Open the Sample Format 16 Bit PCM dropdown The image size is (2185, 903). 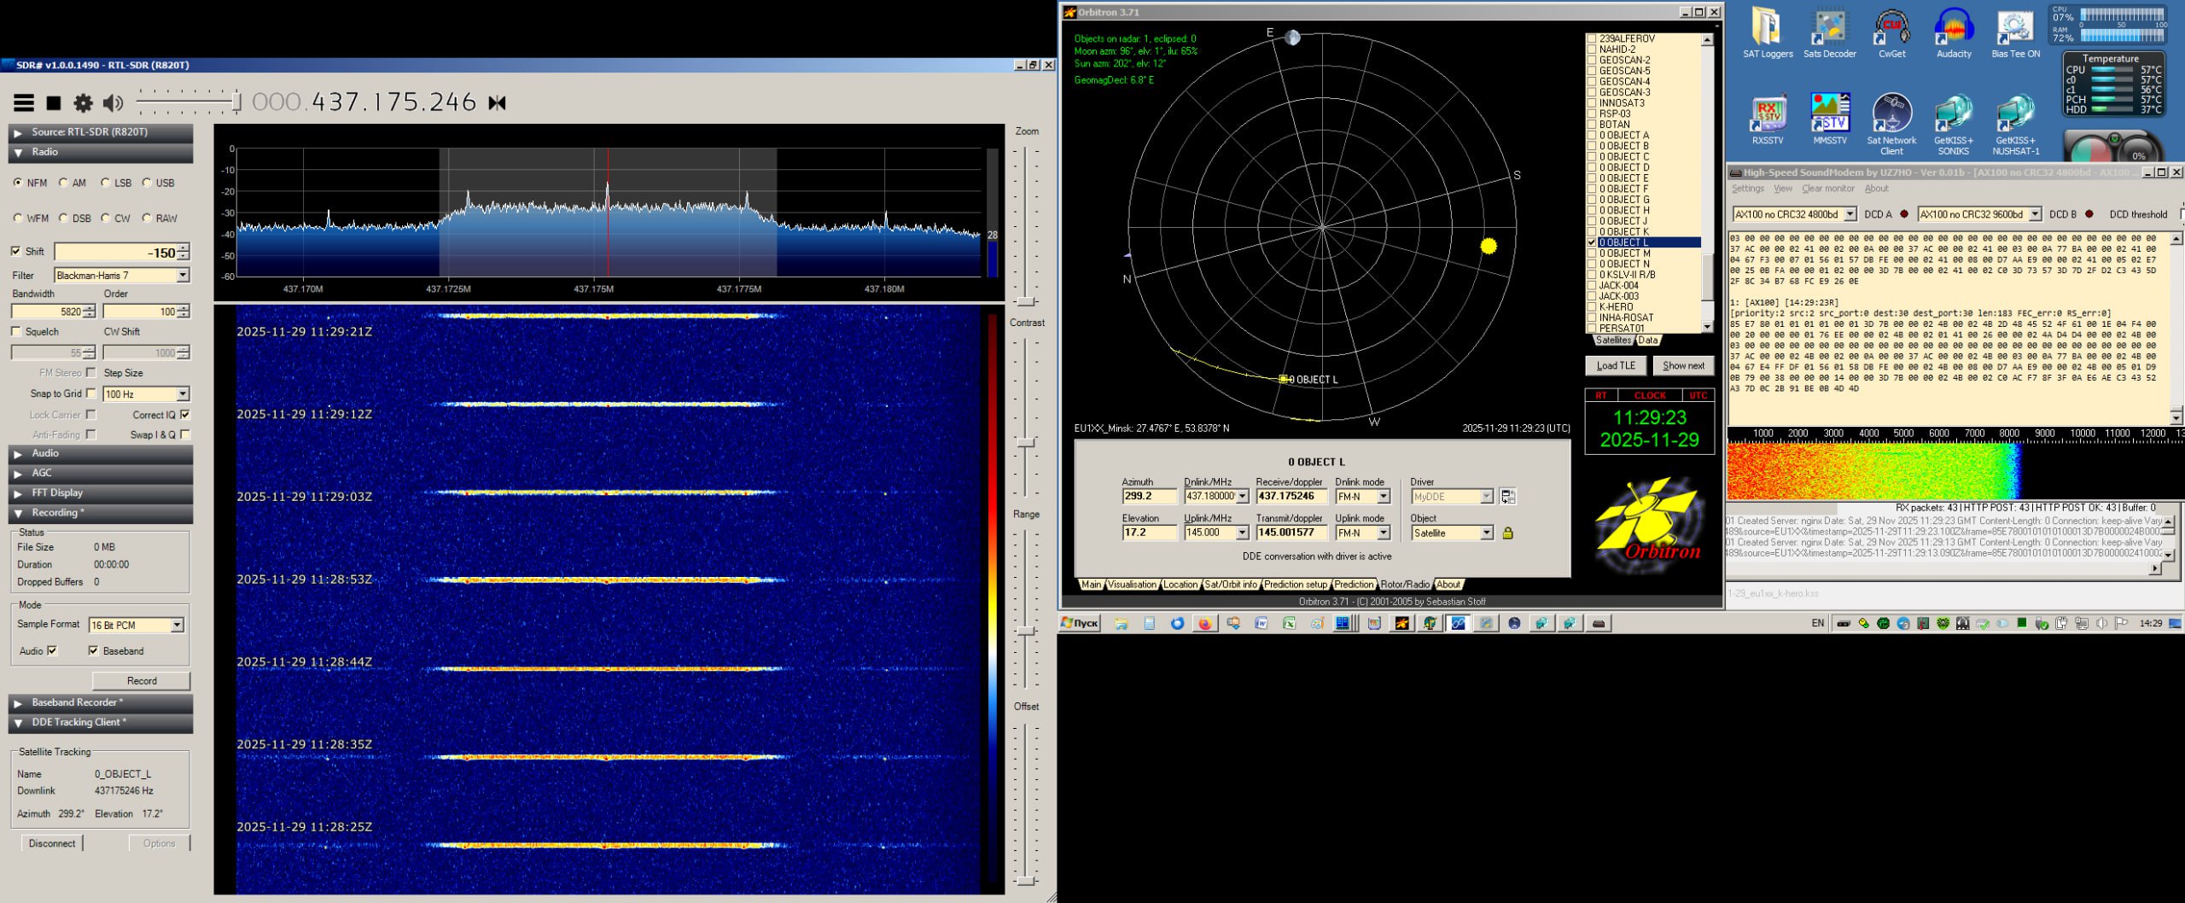pyautogui.click(x=177, y=626)
